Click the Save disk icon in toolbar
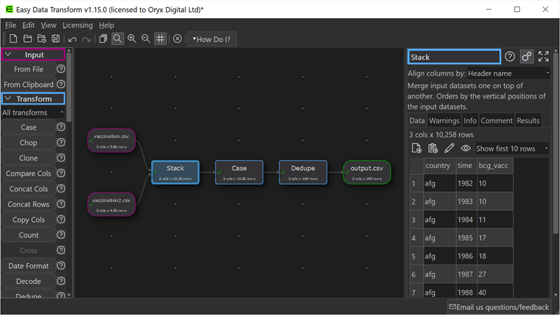 pos(55,39)
